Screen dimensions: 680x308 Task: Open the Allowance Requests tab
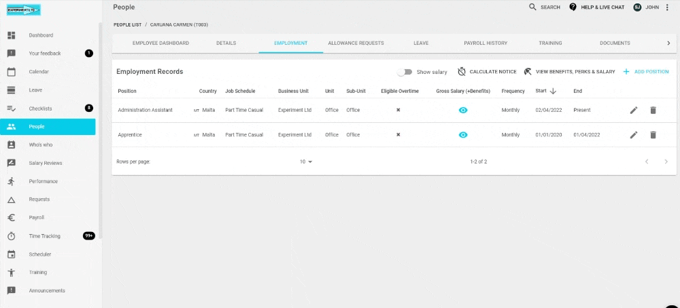[356, 43]
